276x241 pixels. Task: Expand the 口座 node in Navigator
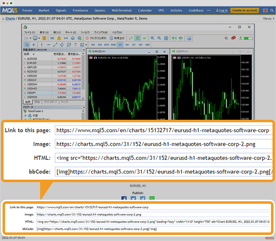tap(26, 115)
